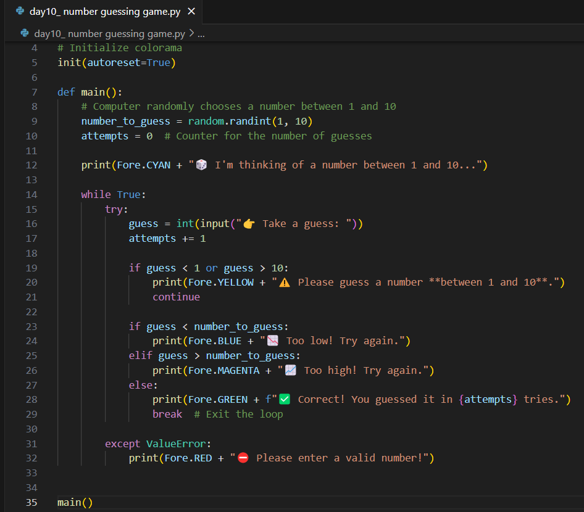The width and height of the screenshot is (584, 512).
Task: Click 'Fore.YELLOW' on line 20
Action: click(x=221, y=283)
